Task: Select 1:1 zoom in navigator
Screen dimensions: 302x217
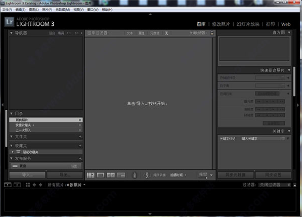Action: point(69,33)
